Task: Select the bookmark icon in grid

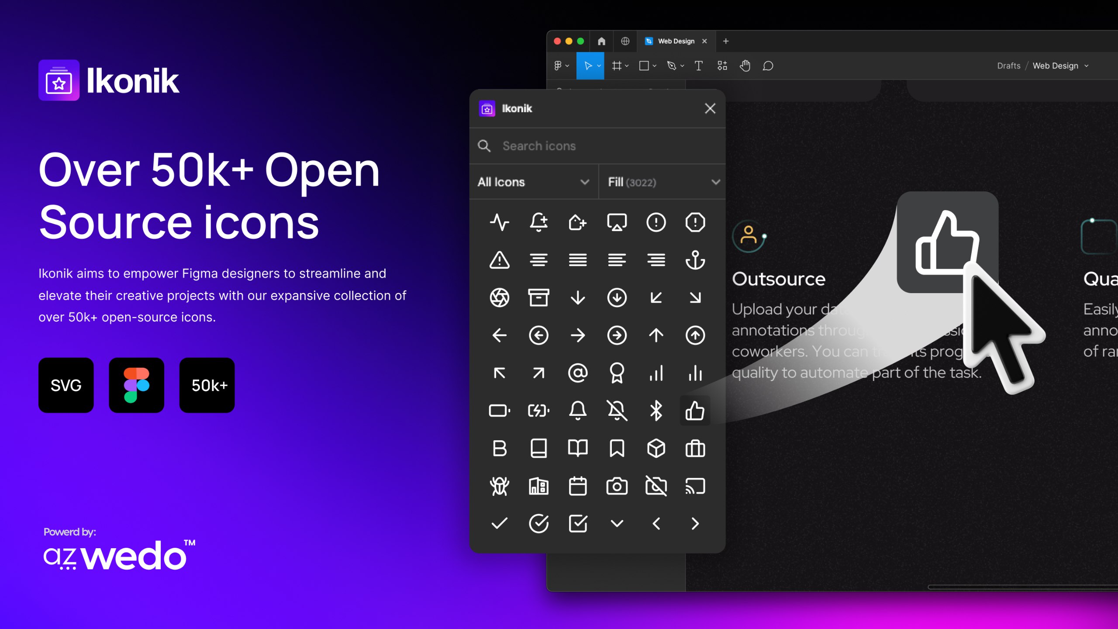Action: pyautogui.click(x=618, y=448)
